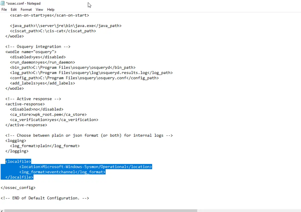Click the ciscat_path line

click(x=53, y=31)
